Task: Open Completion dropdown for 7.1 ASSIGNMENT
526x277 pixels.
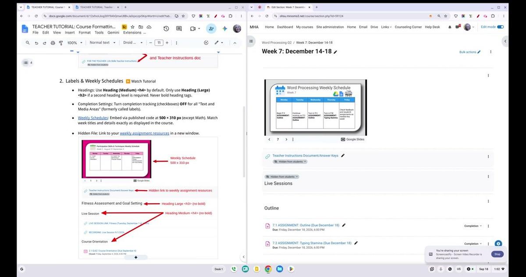Action: click(x=473, y=226)
